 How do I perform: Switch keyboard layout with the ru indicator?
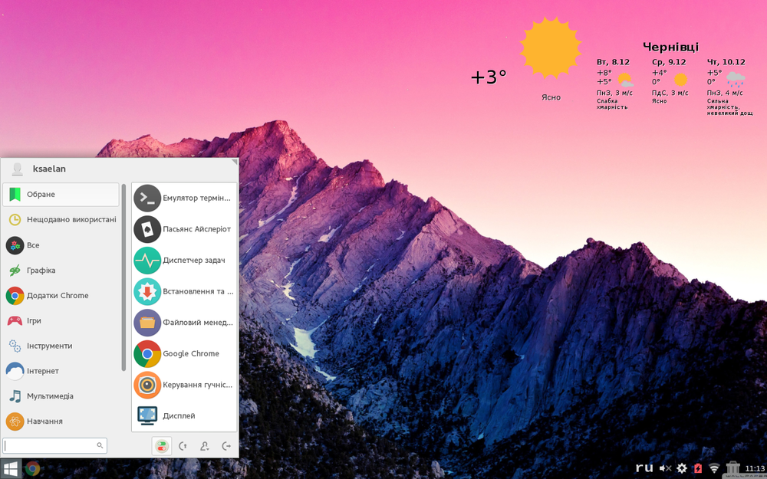coord(644,468)
